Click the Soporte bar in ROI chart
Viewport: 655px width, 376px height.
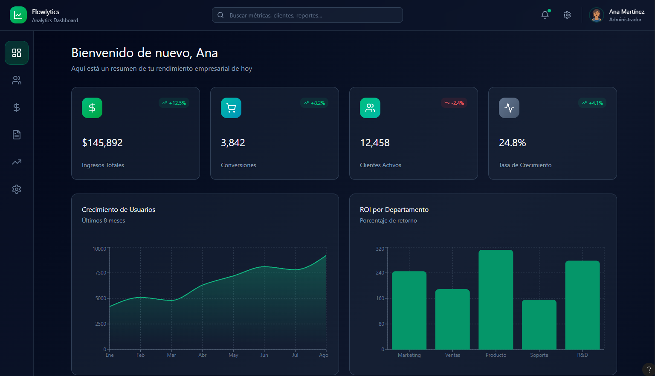pos(539,324)
